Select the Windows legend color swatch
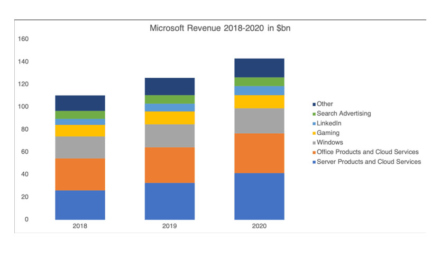Screen dimensions: 431x260 click(x=314, y=143)
